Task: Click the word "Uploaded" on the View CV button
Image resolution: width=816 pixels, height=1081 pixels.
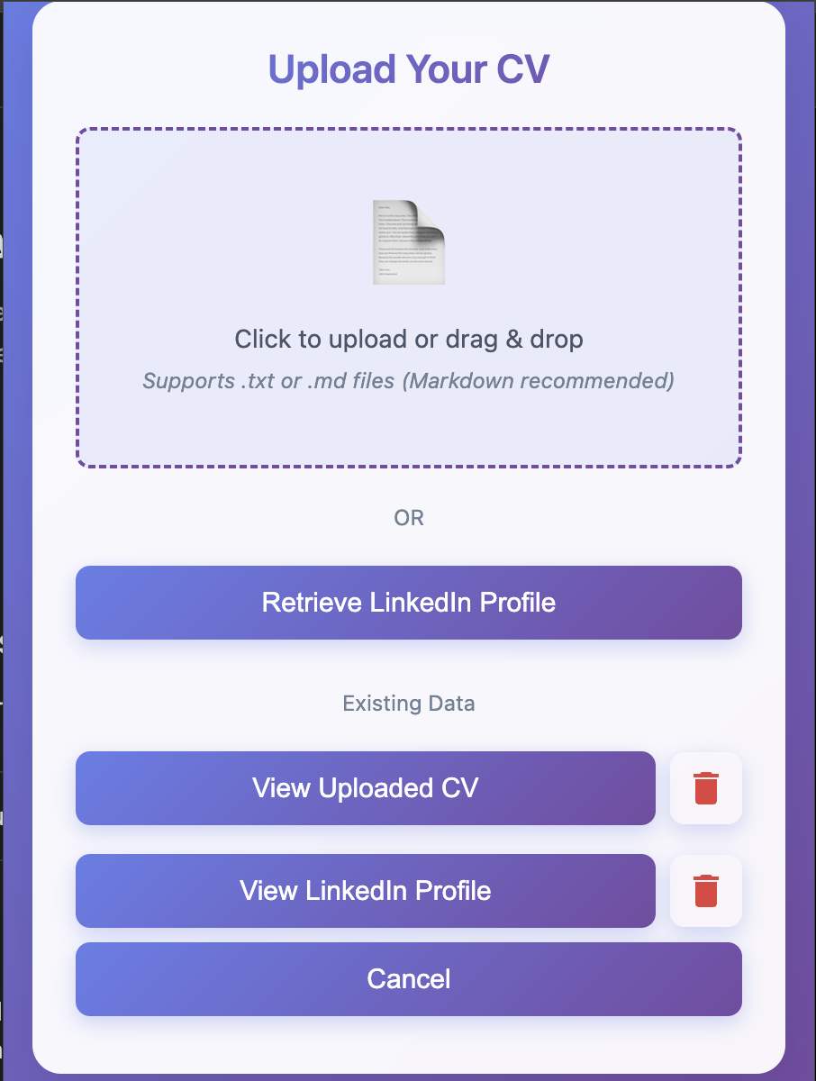Action: [x=364, y=788]
